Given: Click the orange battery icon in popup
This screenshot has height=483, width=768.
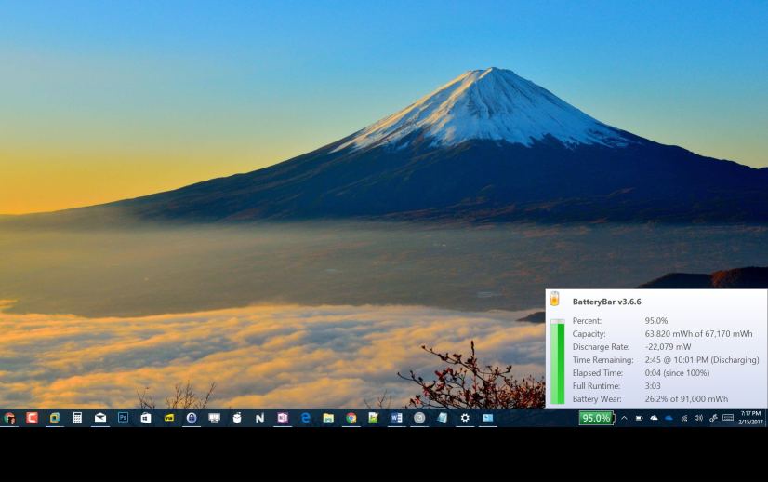Looking at the screenshot, I should tap(554, 299).
